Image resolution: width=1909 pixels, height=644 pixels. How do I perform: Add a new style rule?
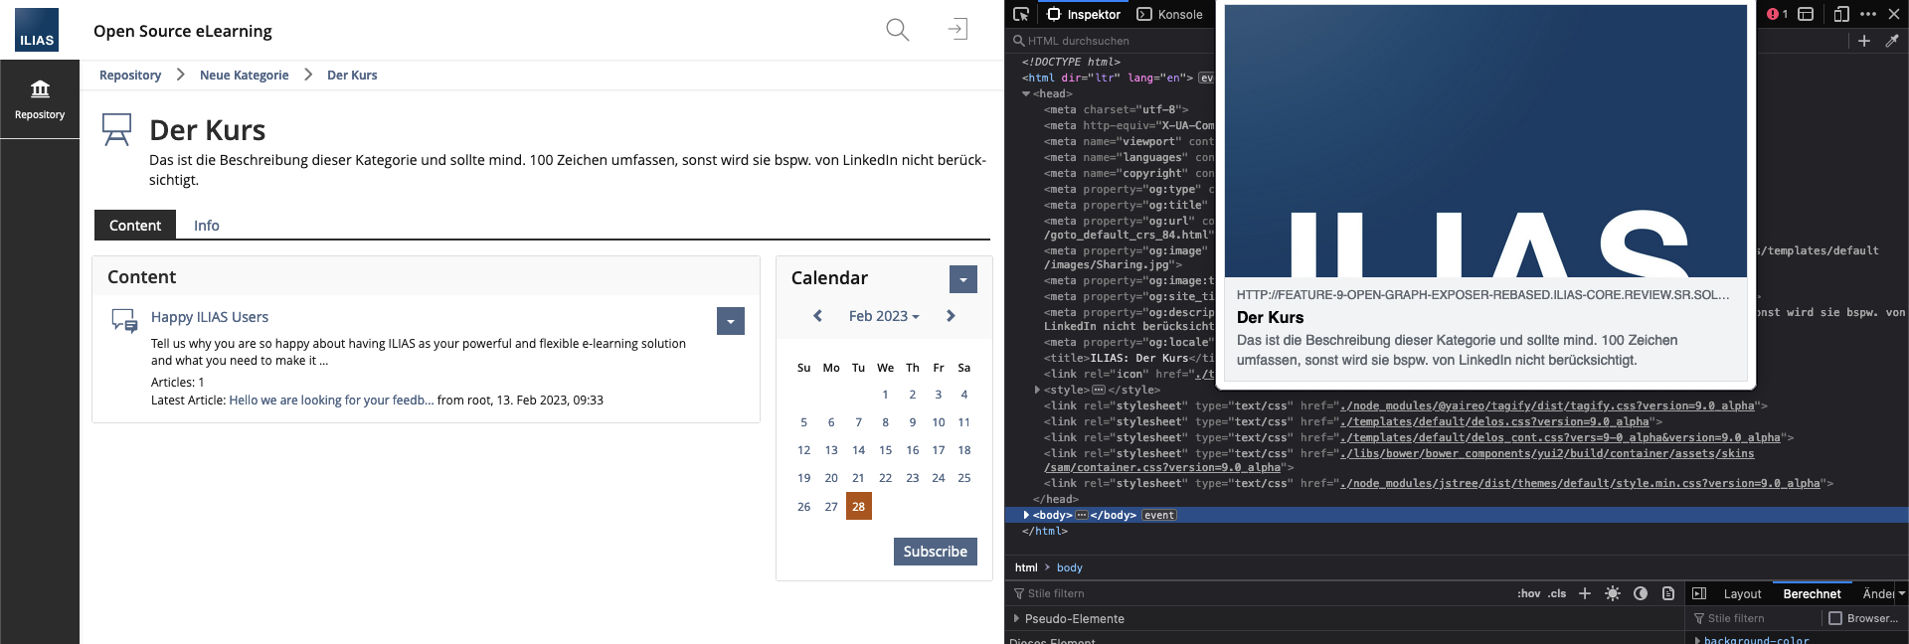point(1585,593)
